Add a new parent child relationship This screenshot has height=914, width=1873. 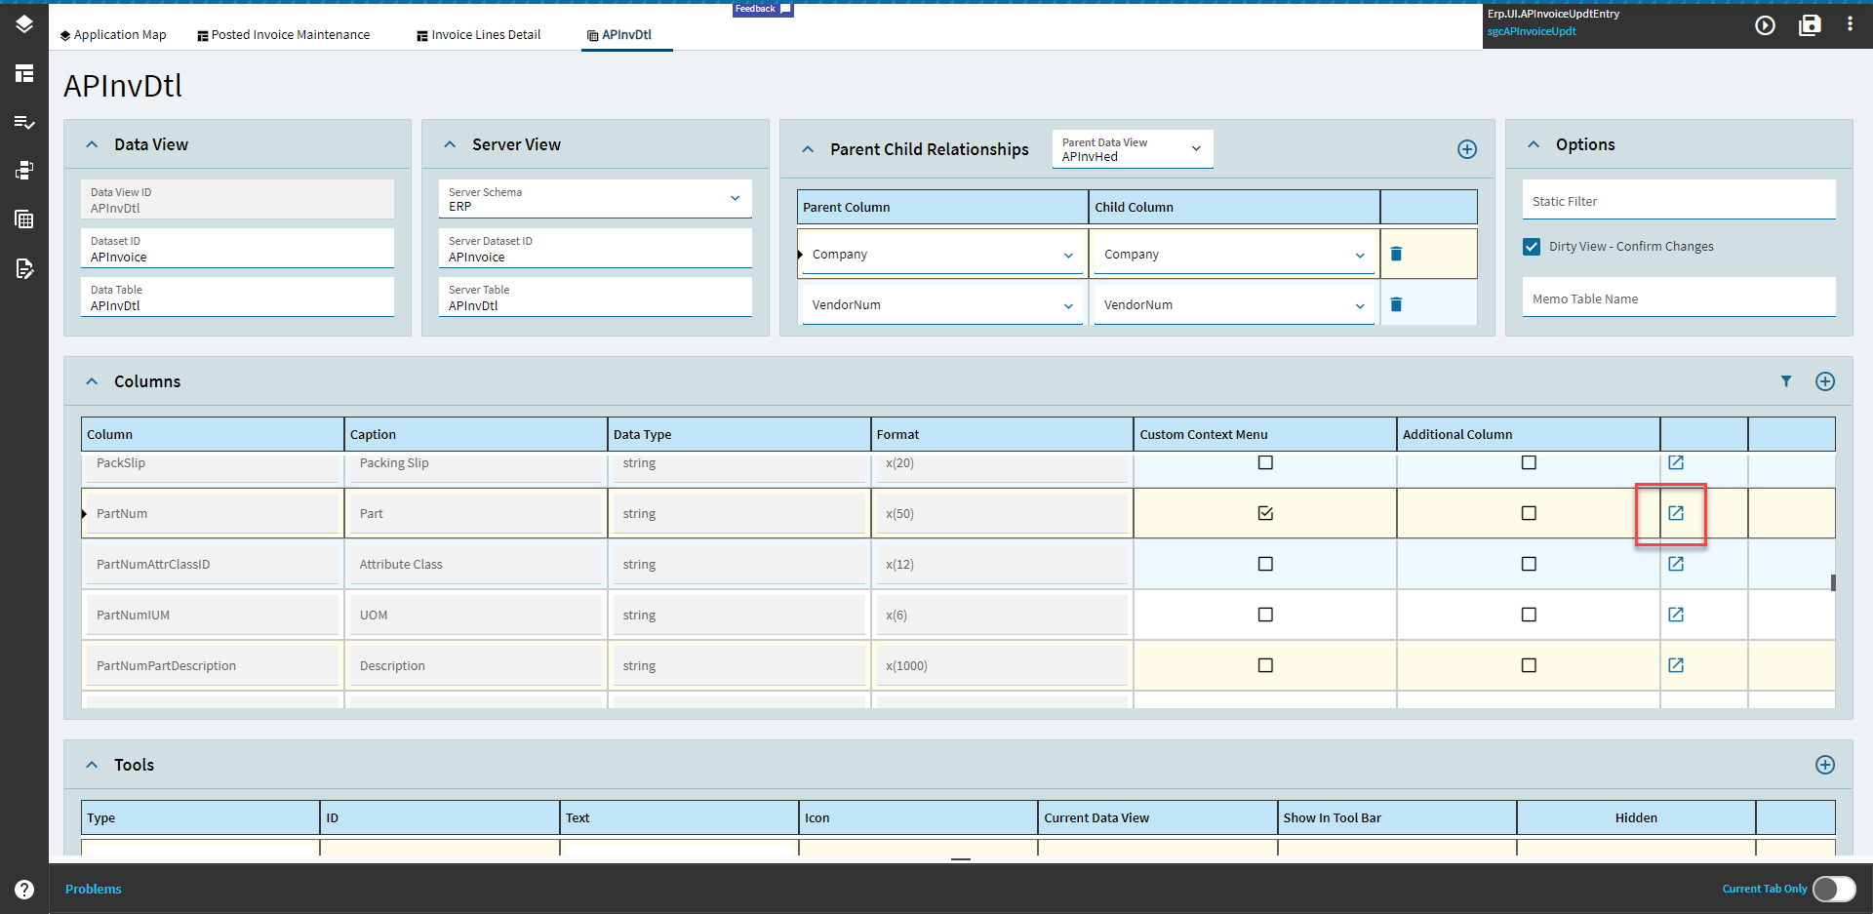(1467, 149)
